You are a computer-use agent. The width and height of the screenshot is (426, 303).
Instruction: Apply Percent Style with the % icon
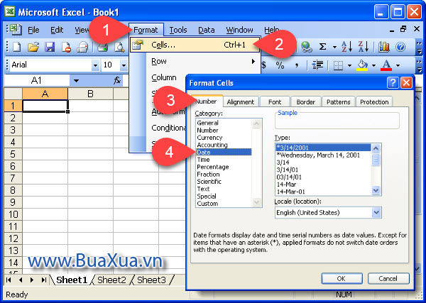[x=280, y=65]
